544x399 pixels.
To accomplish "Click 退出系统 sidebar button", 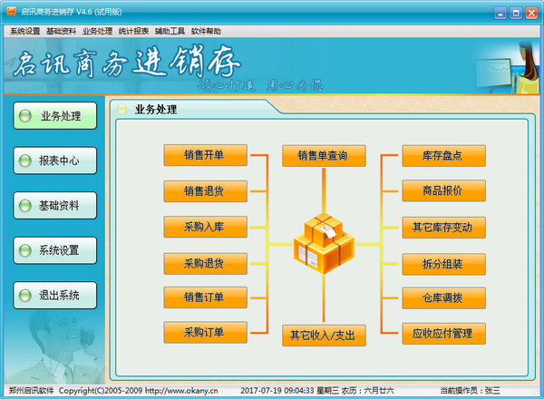I will pyautogui.click(x=53, y=295).
